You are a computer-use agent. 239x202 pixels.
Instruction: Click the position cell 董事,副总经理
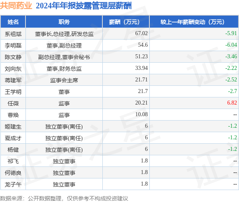click(x=64, y=46)
